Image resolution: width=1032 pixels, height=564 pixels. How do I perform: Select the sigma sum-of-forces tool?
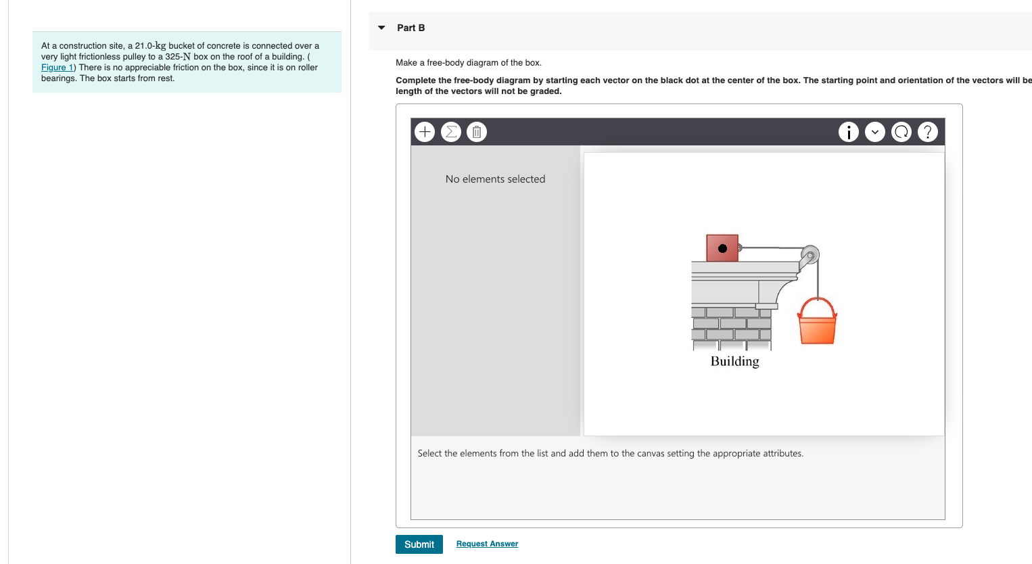[x=451, y=132]
